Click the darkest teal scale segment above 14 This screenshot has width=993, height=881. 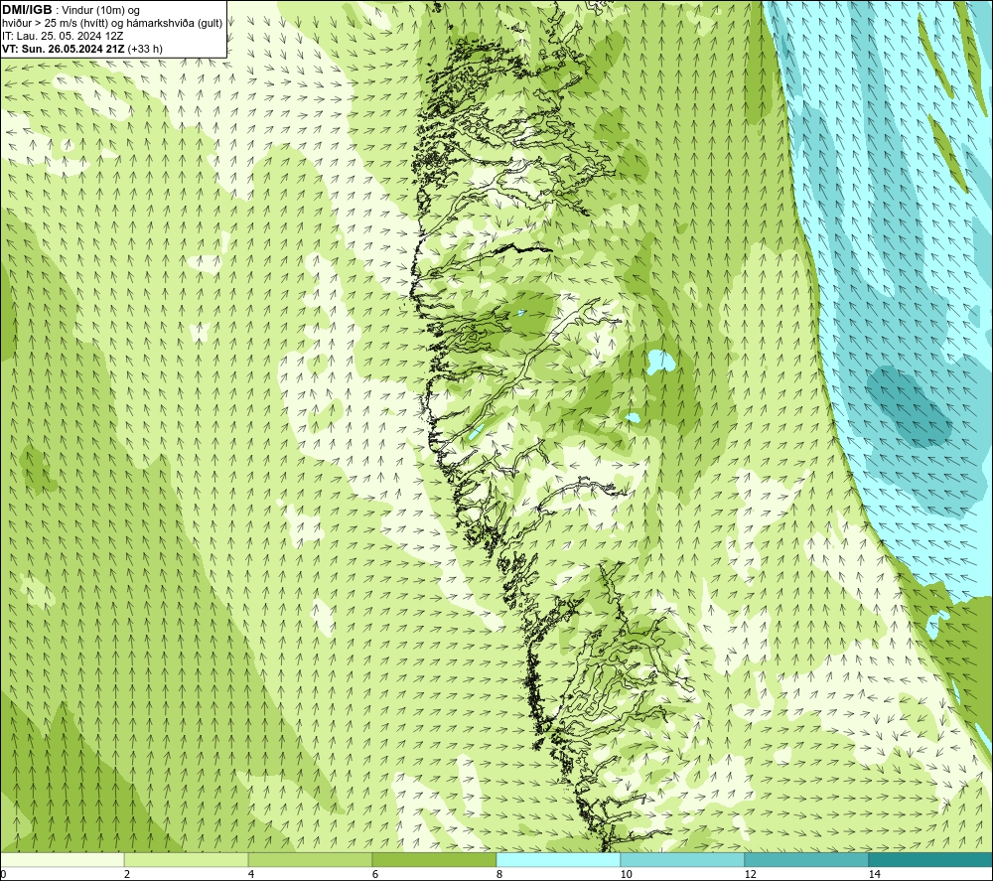click(x=930, y=860)
